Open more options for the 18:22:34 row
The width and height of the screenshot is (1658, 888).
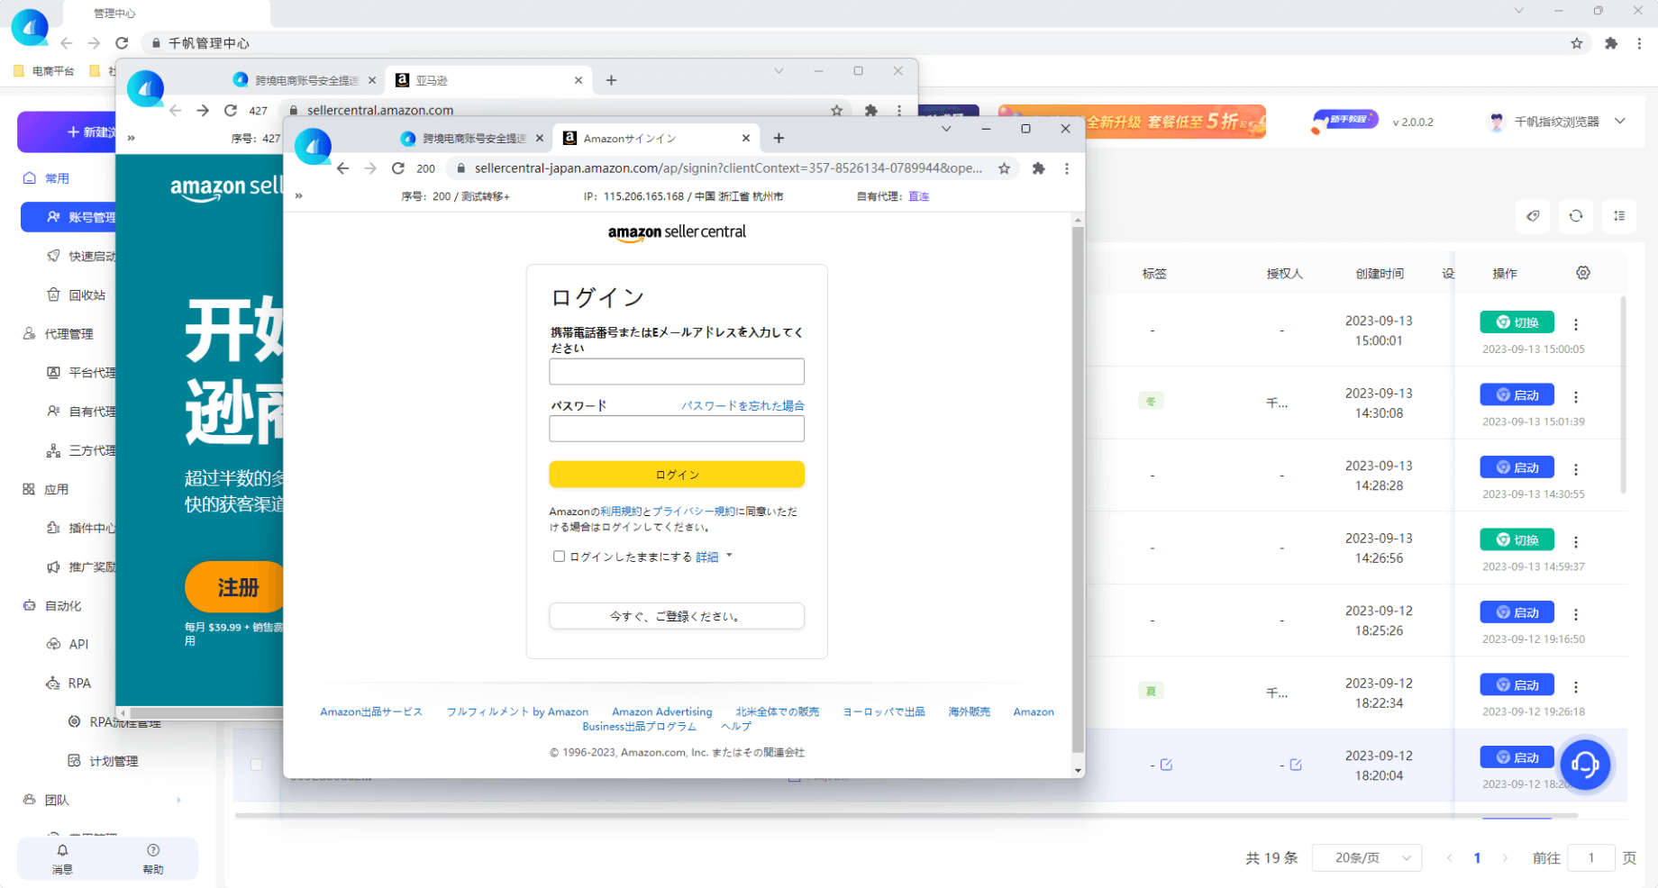(1576, 687)
